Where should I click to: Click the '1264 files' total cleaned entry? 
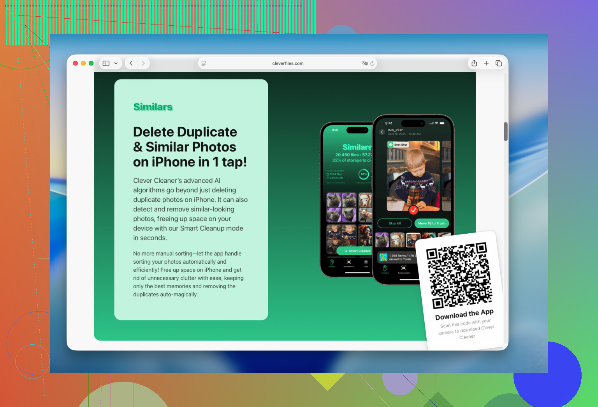pyautogui.click(x=335, y=174)
